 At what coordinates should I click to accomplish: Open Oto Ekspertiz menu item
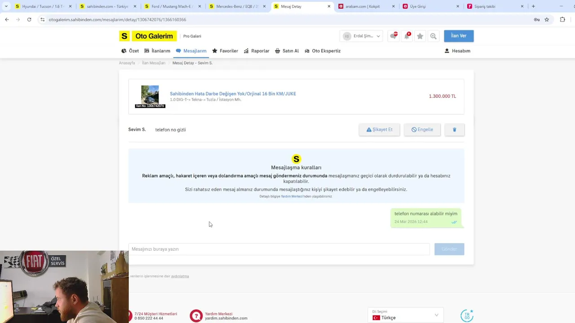[x=323, y=51]
